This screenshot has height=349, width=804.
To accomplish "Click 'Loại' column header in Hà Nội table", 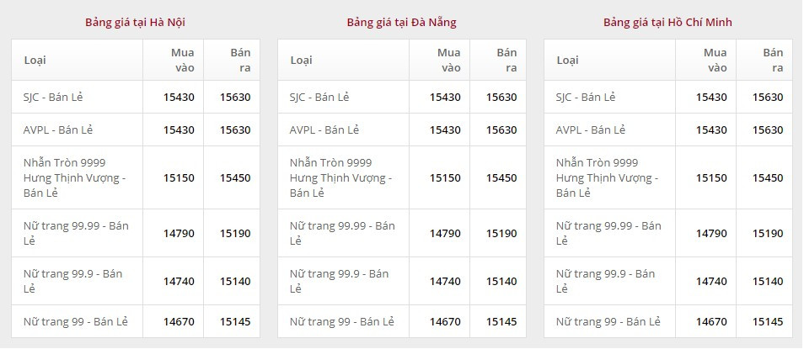I will pyautogui.click(x=35, y=60).
